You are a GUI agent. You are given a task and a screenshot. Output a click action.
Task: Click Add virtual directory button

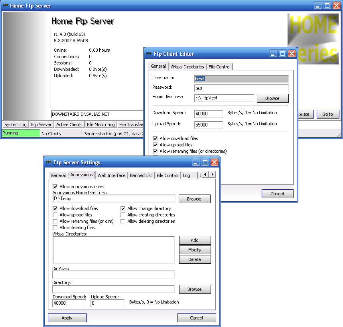[195, 240]
